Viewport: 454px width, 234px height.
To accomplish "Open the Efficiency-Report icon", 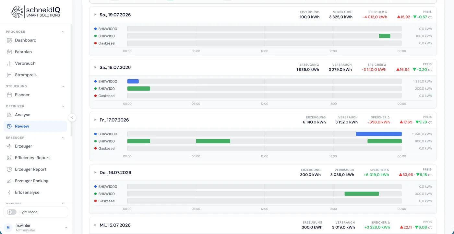I will tap(9, 158).
